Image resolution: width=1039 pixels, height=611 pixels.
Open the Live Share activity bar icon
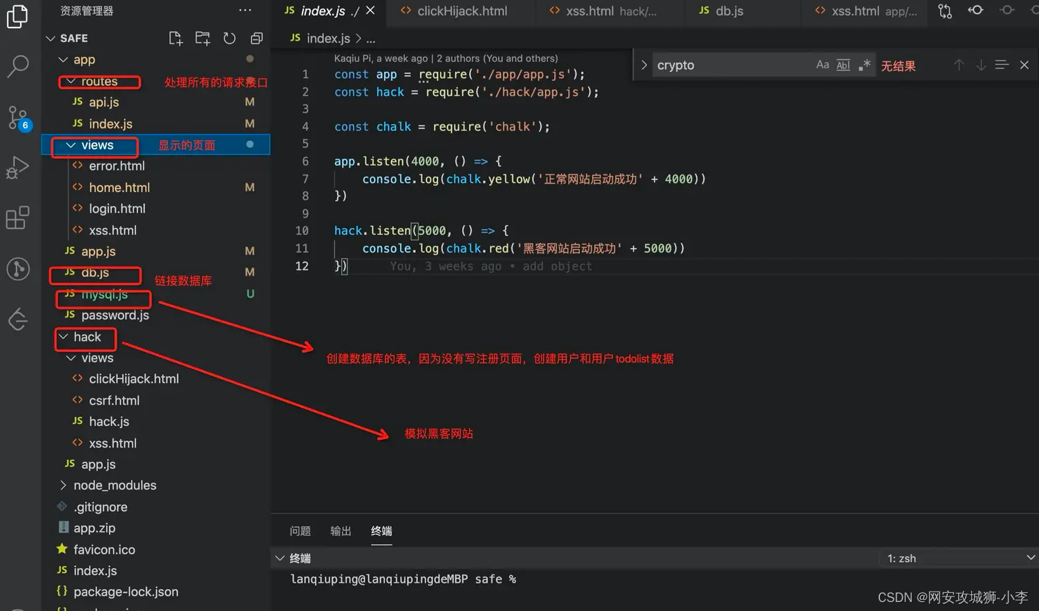[x=17, y=319]
